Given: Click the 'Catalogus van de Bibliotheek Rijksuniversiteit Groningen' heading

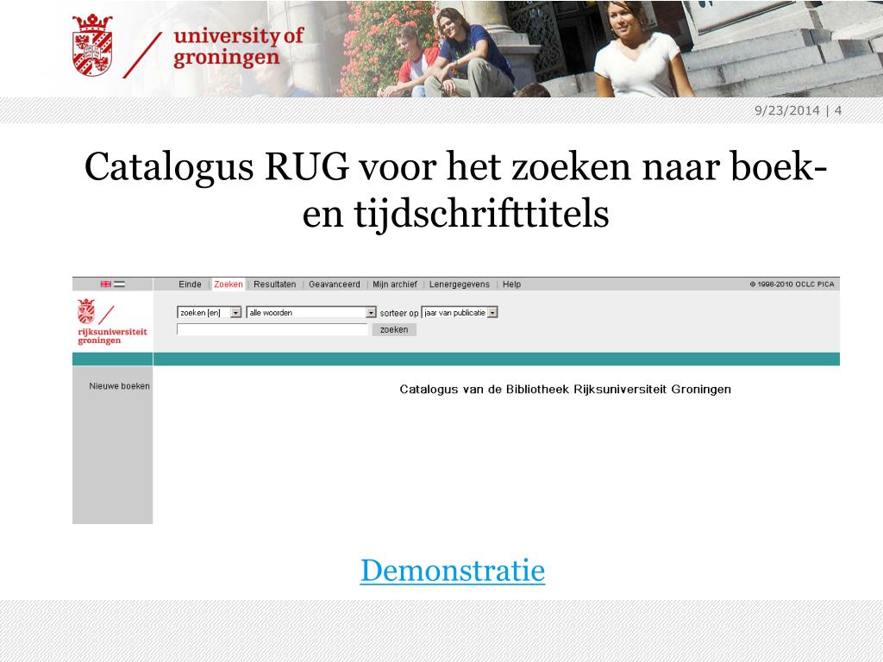Looking at the screenshot, I should (566, 389).
